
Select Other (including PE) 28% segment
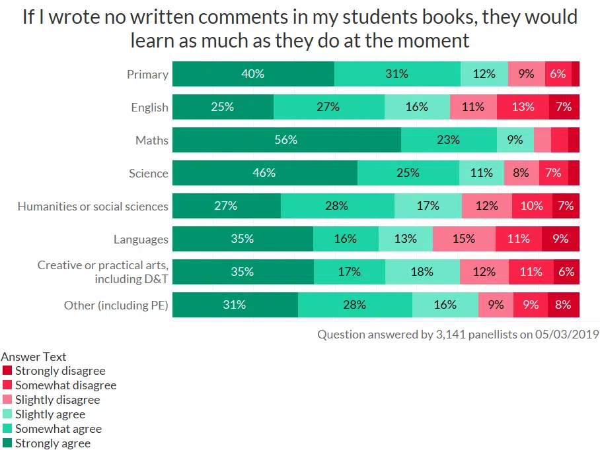click(355, 305)
